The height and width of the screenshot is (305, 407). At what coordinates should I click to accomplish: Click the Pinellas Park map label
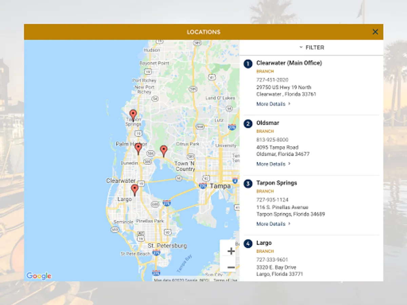150,221
